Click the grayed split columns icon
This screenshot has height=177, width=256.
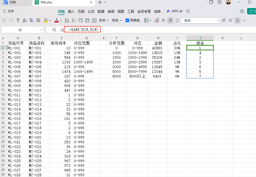(x=74, y=20)
